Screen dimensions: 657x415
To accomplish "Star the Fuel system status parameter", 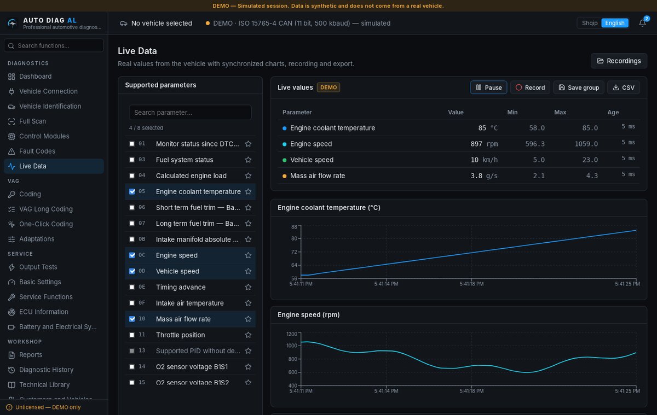I will coord(248,160).
